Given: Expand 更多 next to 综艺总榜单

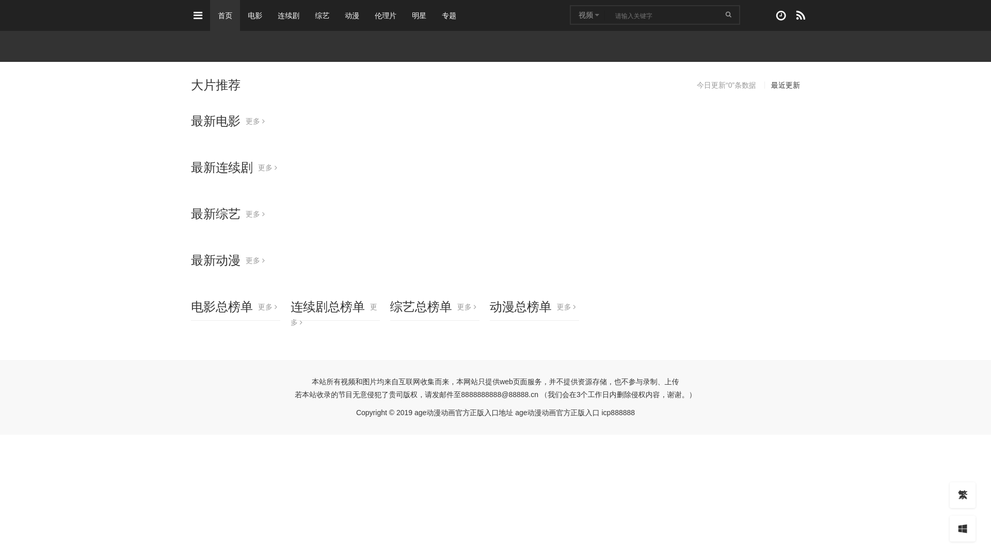Looking at the screenshot, I should point(467,307).
